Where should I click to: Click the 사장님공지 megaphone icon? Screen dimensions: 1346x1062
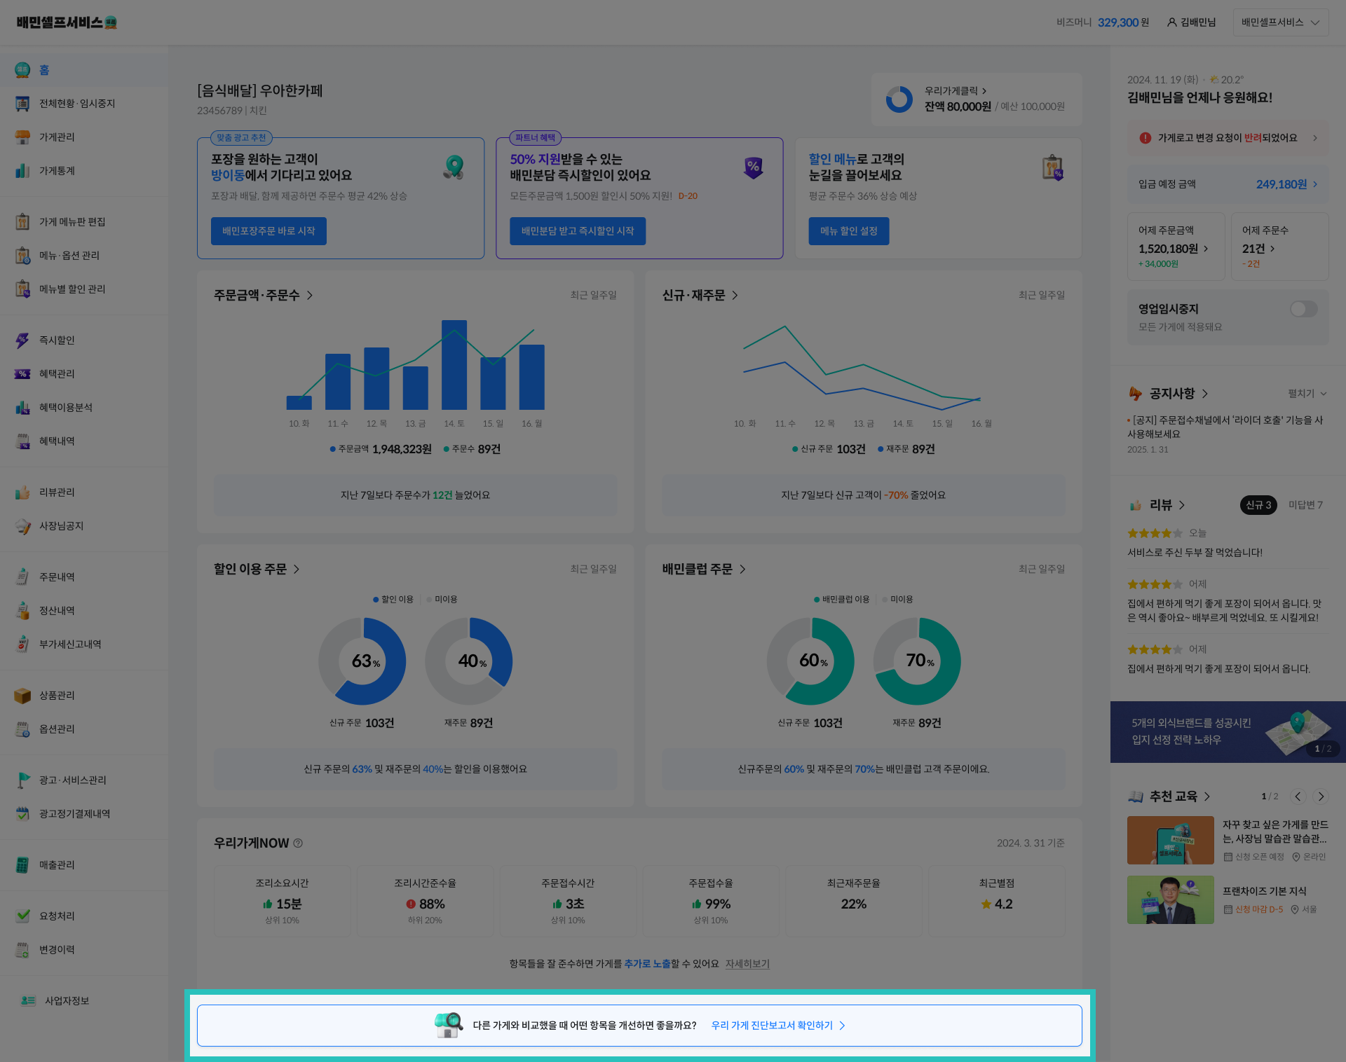click(x=22, y=526)
